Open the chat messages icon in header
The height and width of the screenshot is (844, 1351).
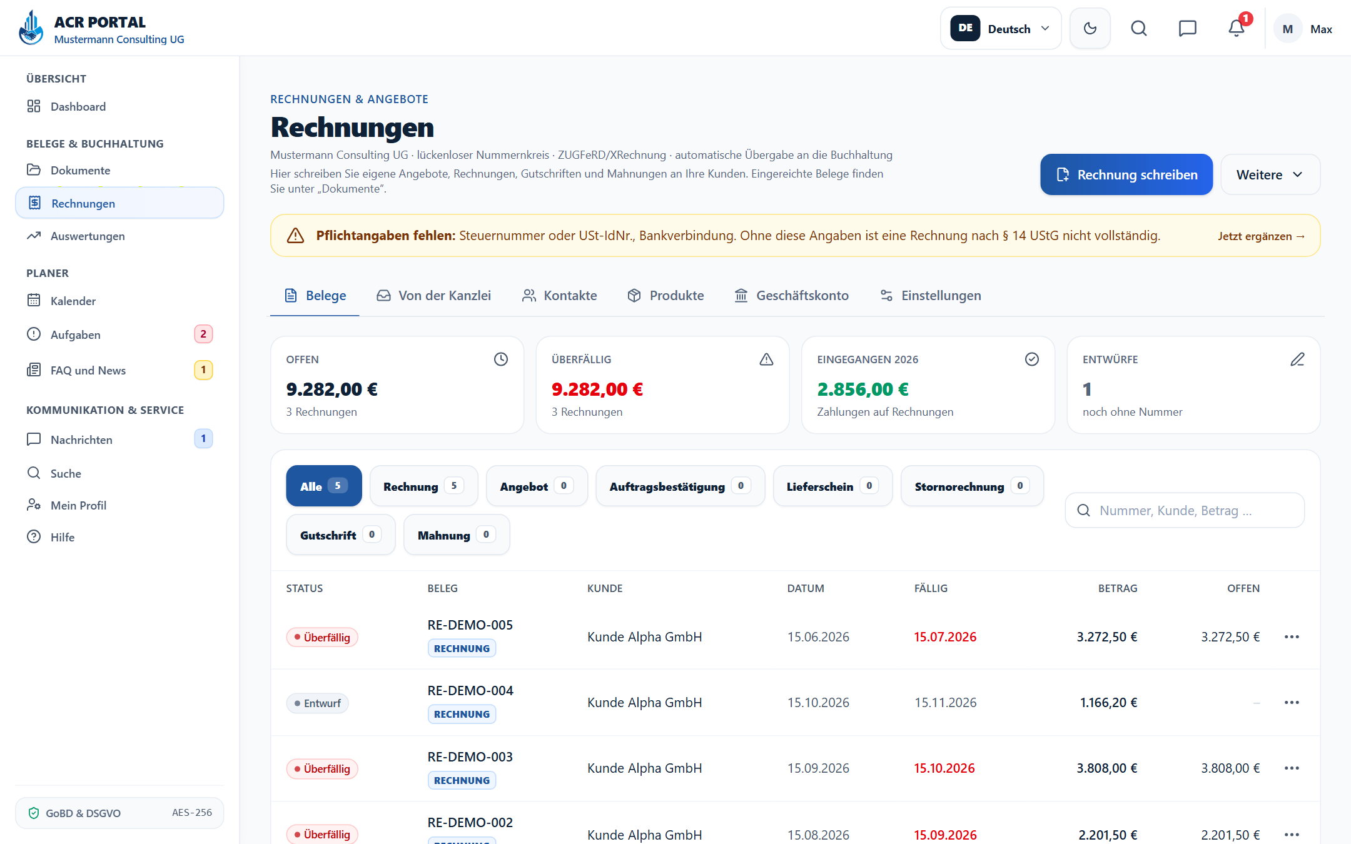(1187, 28)
